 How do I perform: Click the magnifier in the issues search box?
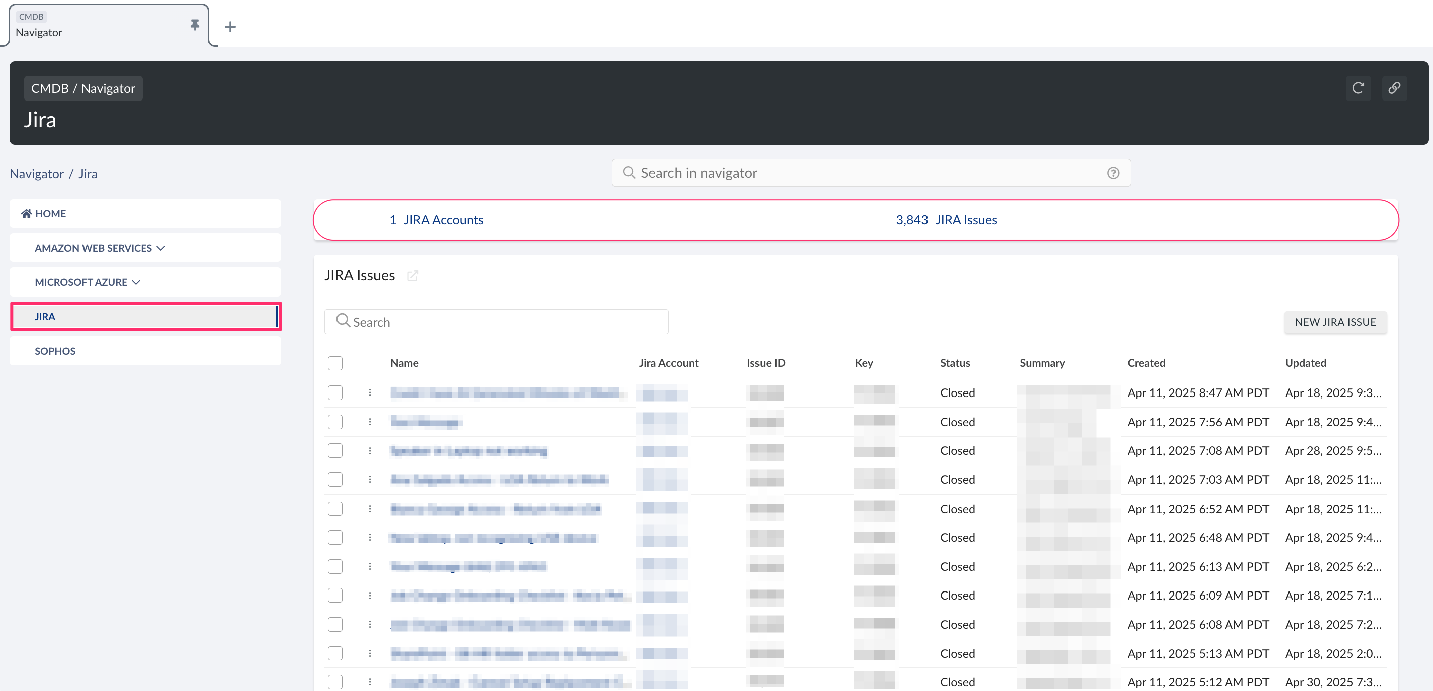point(343,321)
